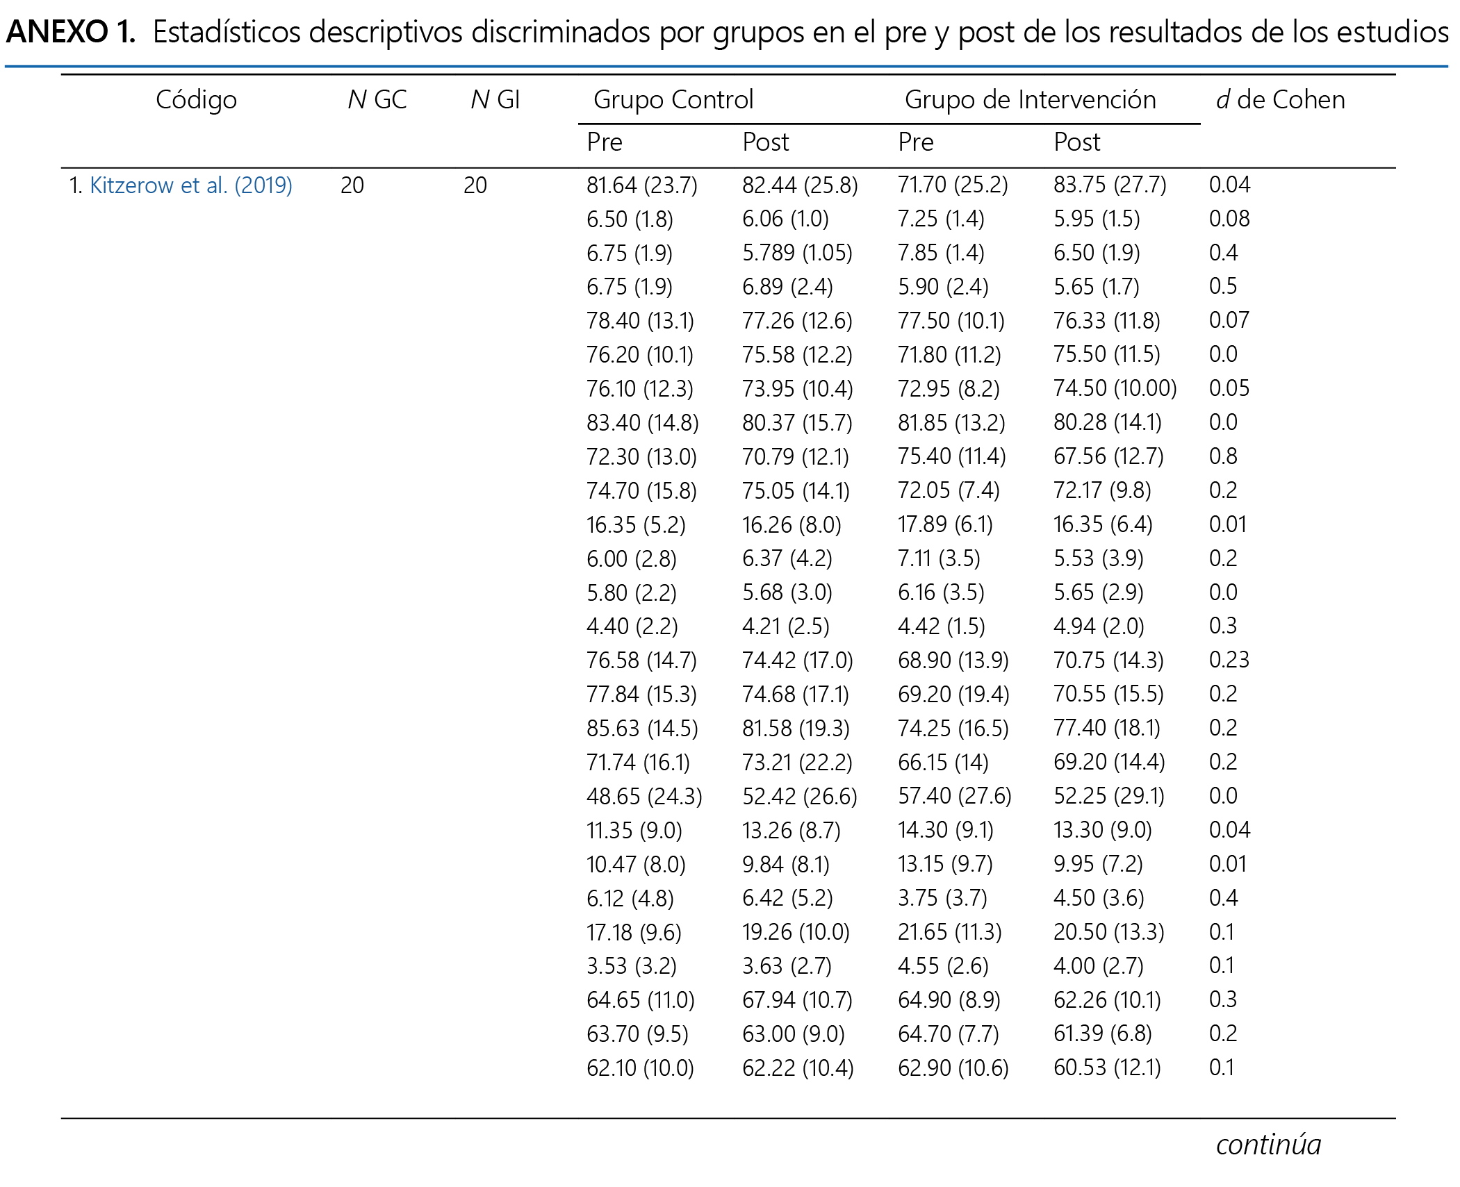Screen dimensions: 1460x1187
Task: Select the ANEXO 1. heading text
Action: tap(70, 32)
